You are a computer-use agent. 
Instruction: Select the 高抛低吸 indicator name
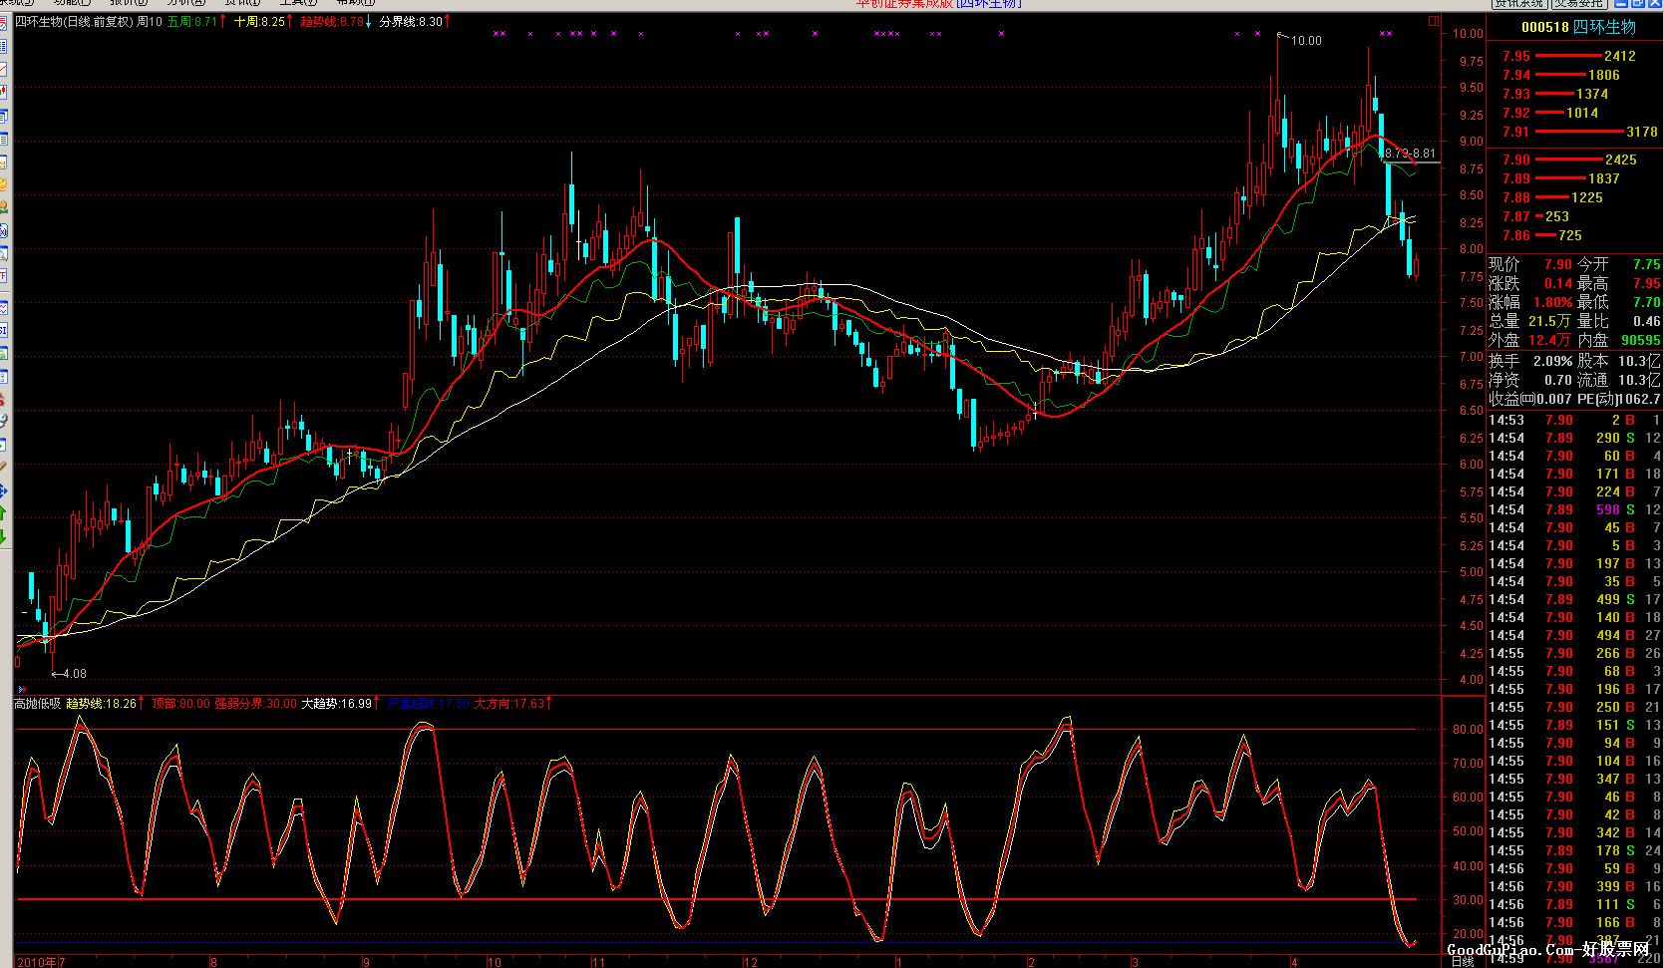click(x=37, y=704)
